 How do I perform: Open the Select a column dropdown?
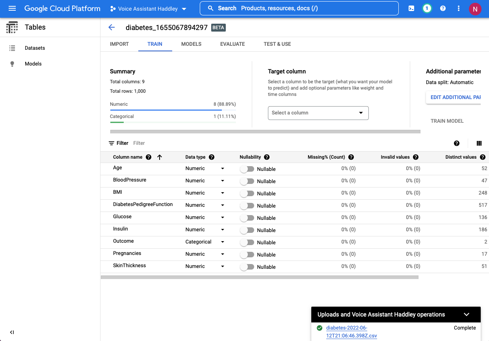click(318, 113)
